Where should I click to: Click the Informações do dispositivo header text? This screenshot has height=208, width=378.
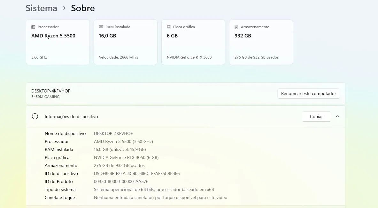click(x=71, y=116)
